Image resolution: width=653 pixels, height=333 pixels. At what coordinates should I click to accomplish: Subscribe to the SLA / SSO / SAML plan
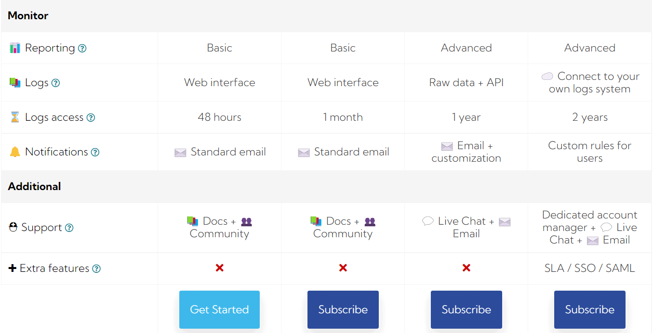(589, 309)
